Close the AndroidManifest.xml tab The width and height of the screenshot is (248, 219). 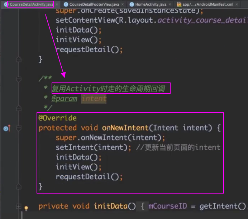(x=237, y=4)
